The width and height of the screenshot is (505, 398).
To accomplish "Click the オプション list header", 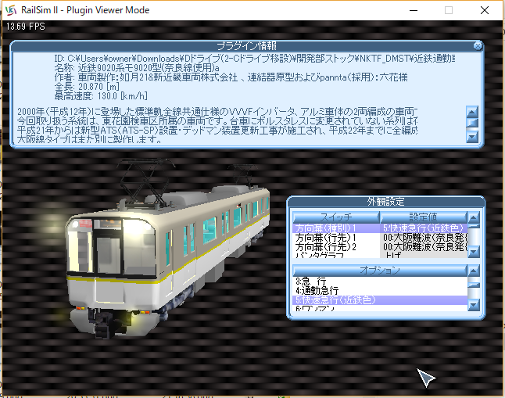I will pyautogui.click(x=380, y=270).
